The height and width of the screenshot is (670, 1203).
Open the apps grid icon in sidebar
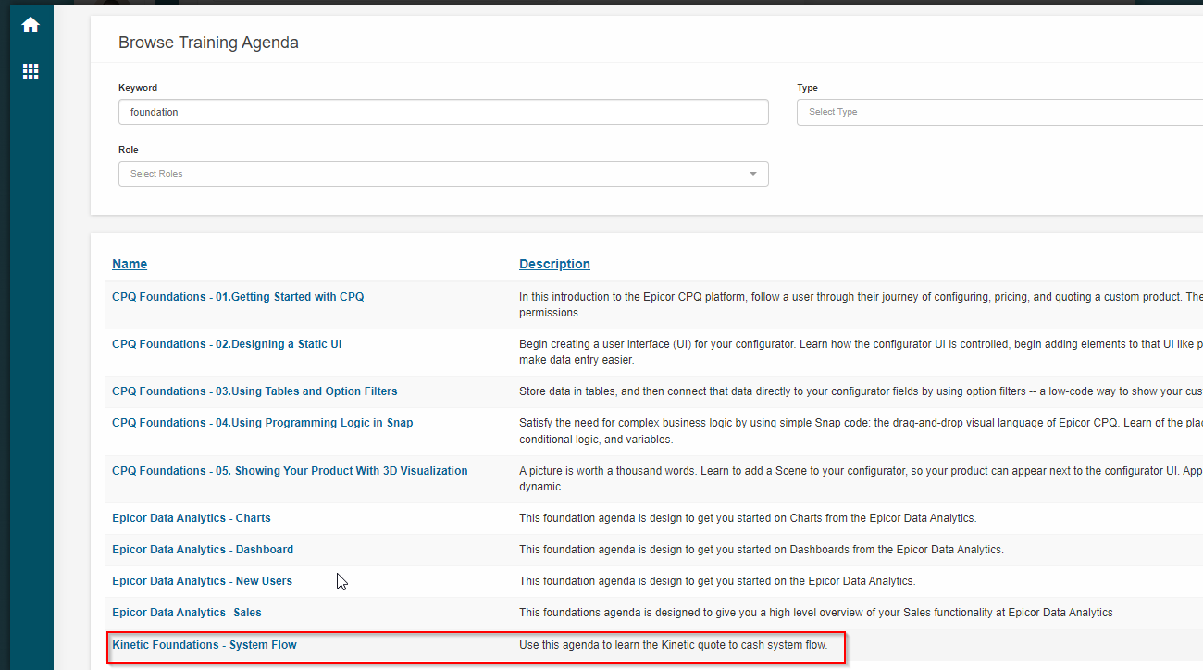click(x=31, y=71)
